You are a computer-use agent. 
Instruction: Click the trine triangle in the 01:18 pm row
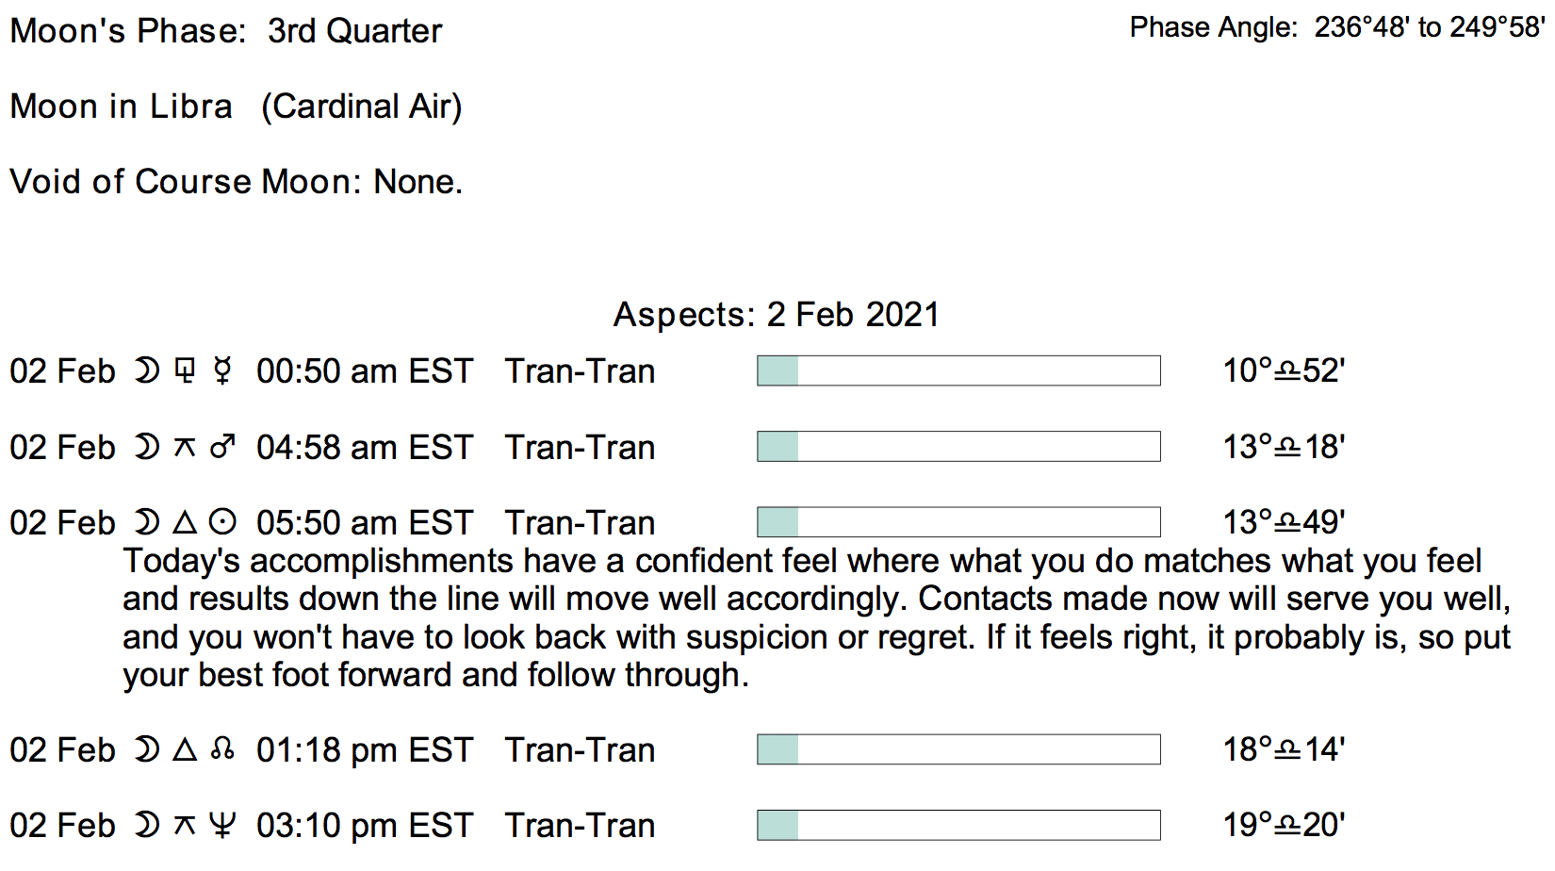click(185, 749)
